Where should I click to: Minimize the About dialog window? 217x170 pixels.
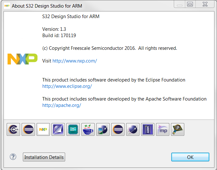(180, 4)
